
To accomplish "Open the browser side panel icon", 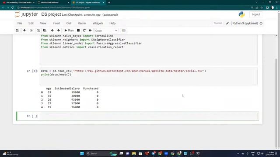I will coord(267,8).
